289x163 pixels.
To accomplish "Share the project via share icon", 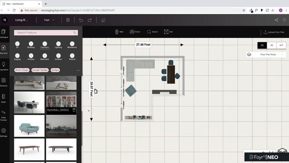I will [x=276, y=20].
